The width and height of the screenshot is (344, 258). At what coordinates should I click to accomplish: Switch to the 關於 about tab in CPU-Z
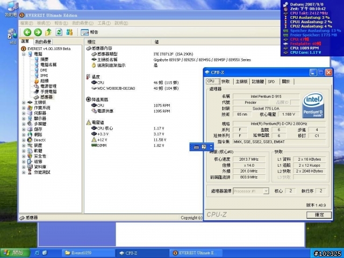click(286, 81)
